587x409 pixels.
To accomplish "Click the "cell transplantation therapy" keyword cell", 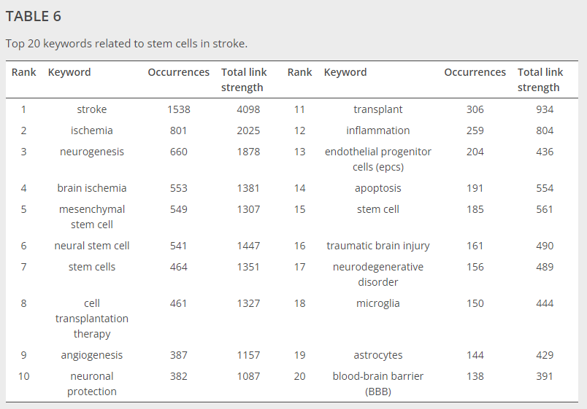I will [x=92, y=319].
